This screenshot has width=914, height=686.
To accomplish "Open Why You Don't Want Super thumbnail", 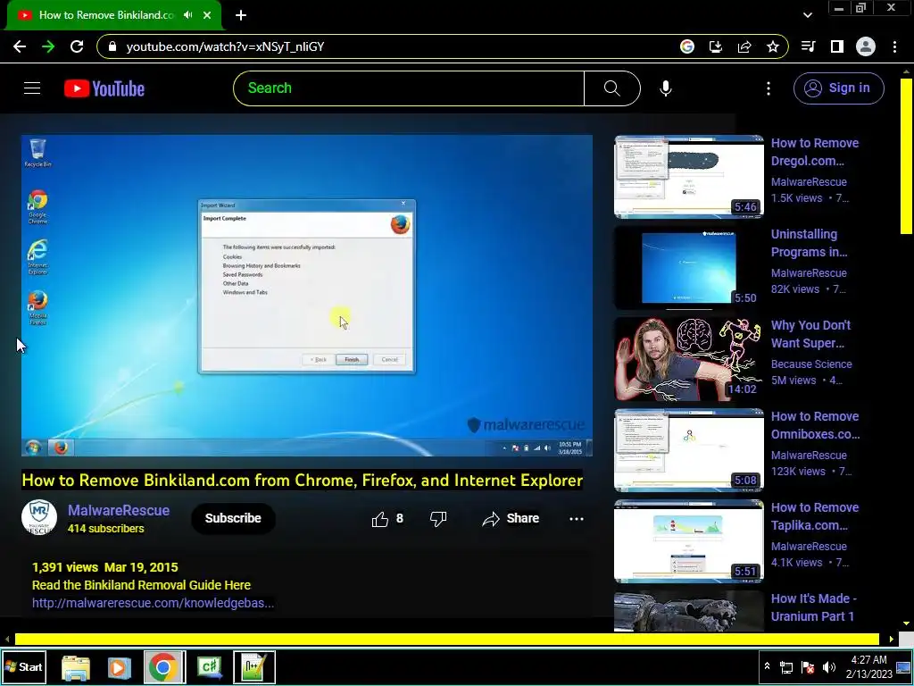I will tap(688, 359).
